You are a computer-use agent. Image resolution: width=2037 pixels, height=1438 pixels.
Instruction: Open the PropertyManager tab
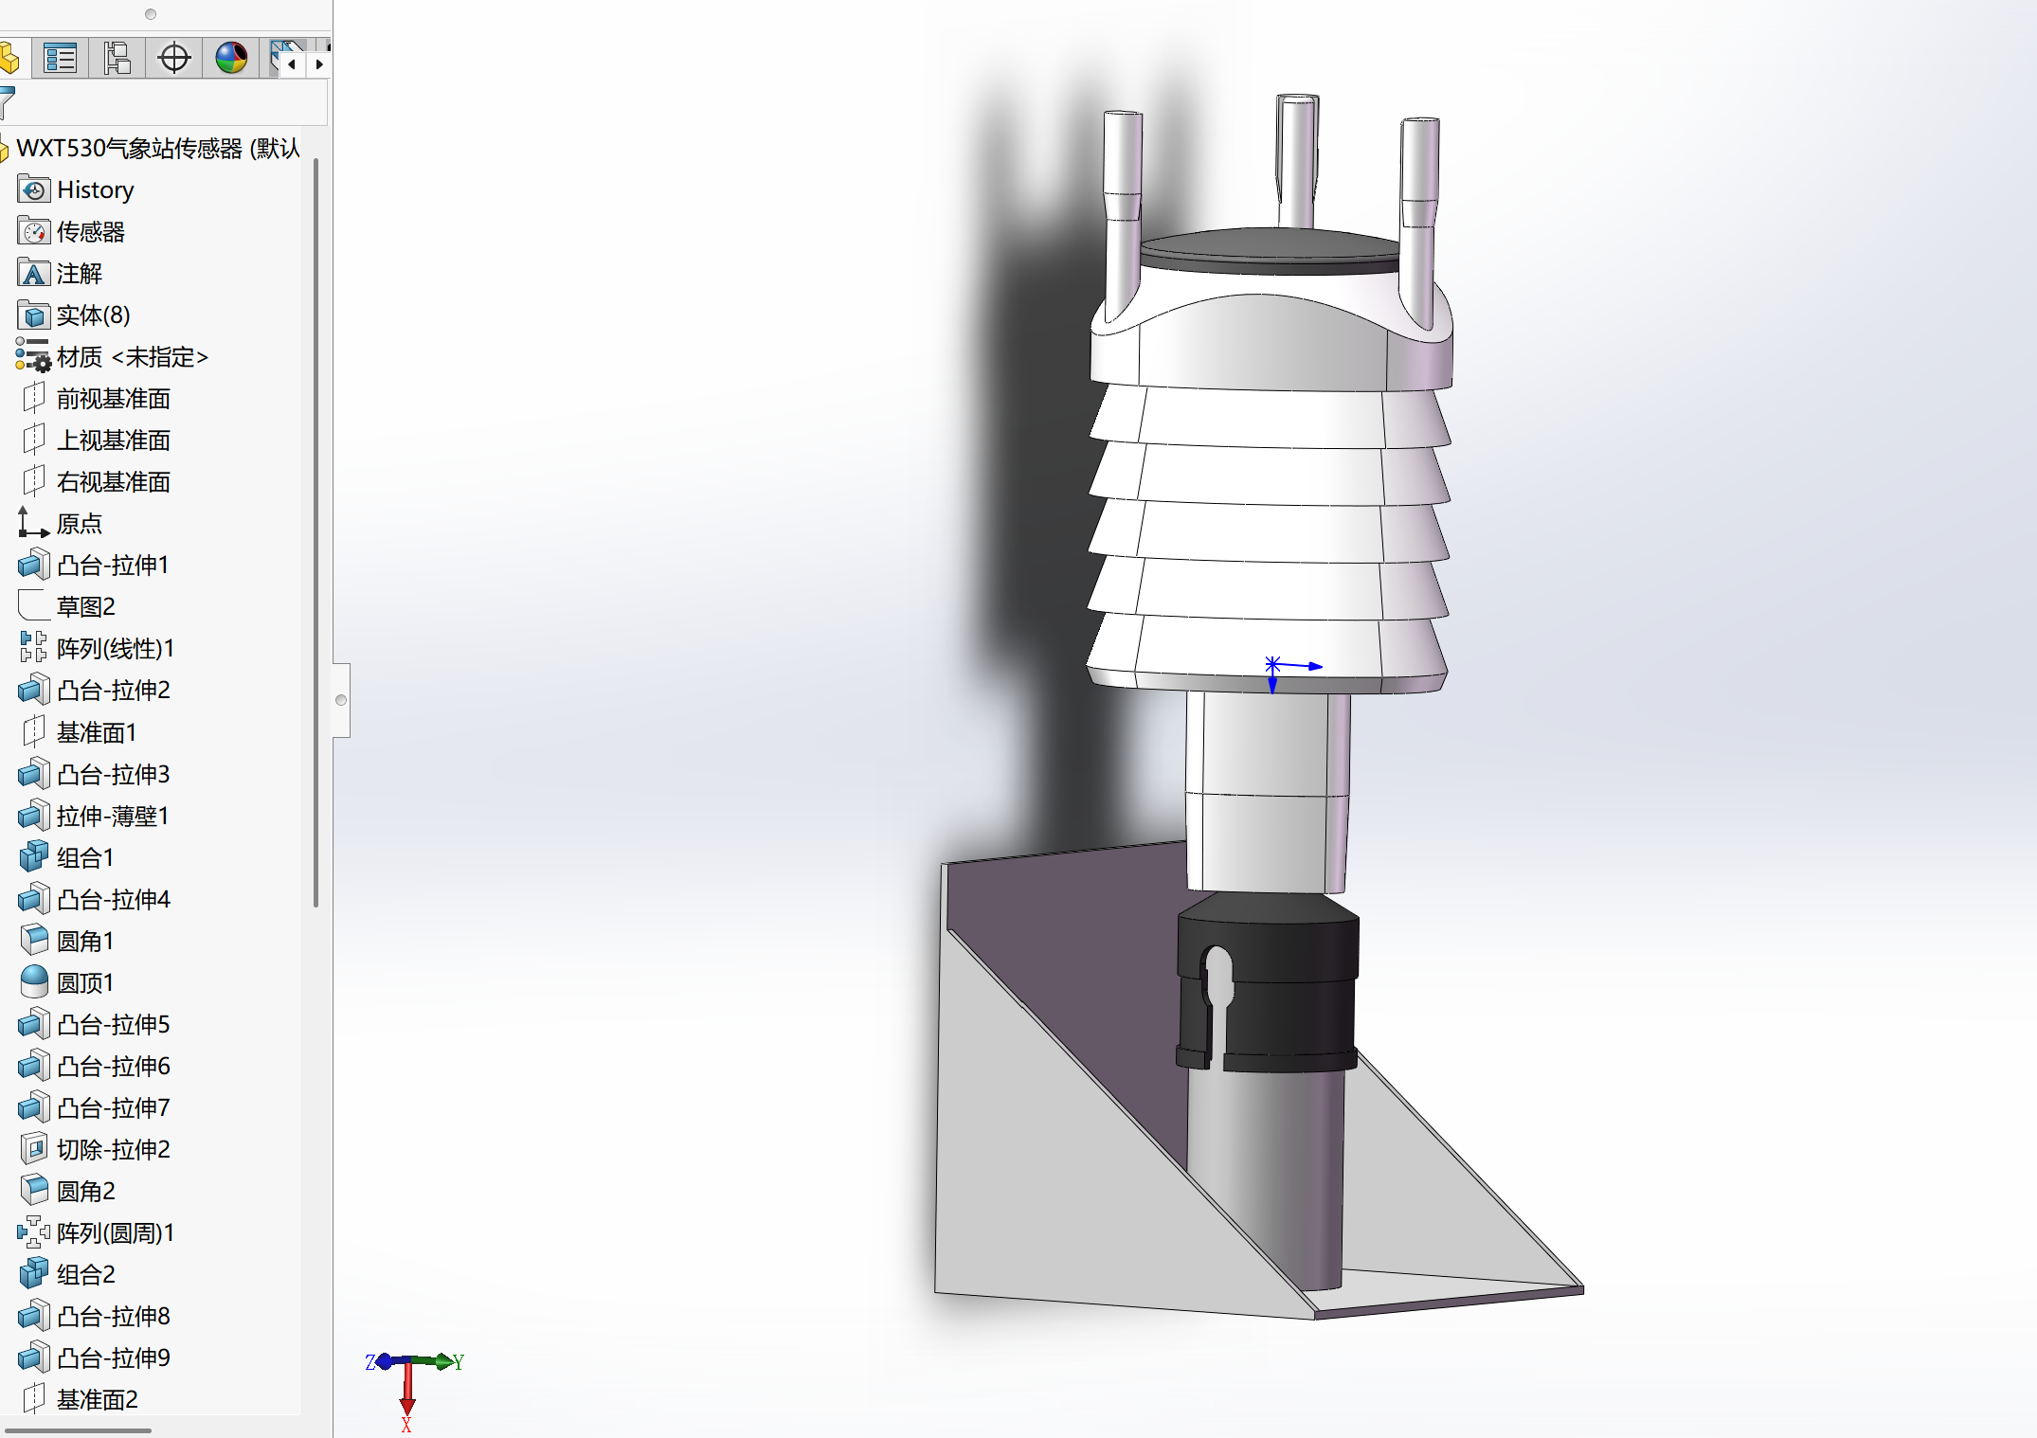[61, 59]
